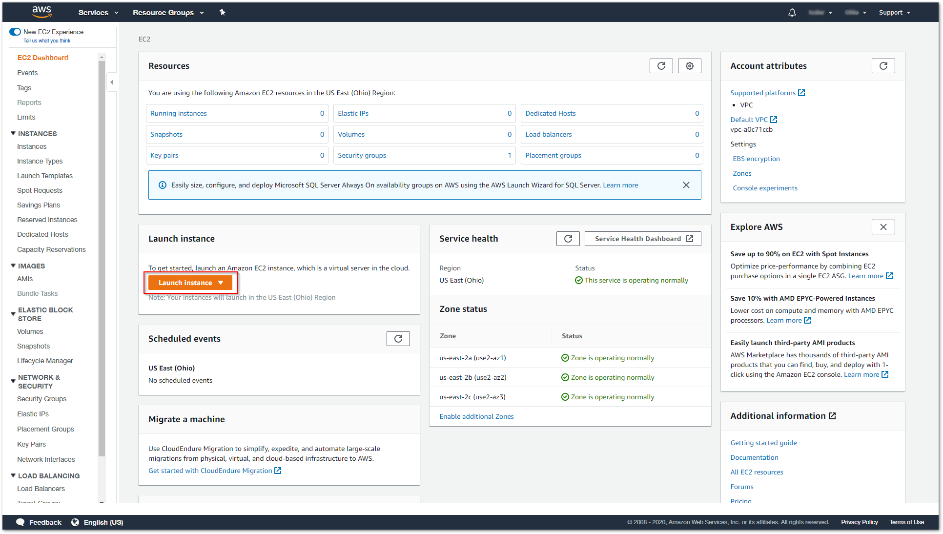Open Instance Types in sidebar
This screenshot has height=534, width=943.
tap(40, 161)
